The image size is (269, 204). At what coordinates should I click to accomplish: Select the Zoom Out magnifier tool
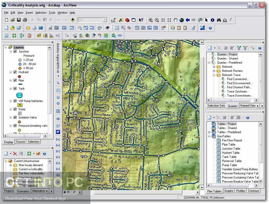point(157,20)
